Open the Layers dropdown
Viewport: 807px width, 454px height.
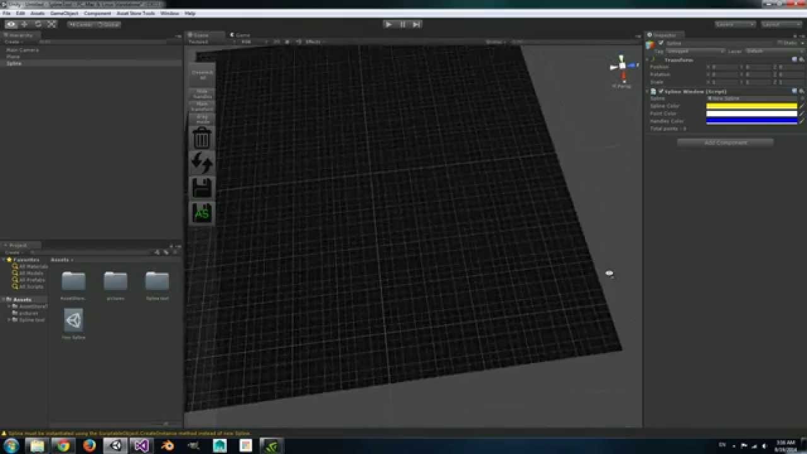(x=735, y=25)
